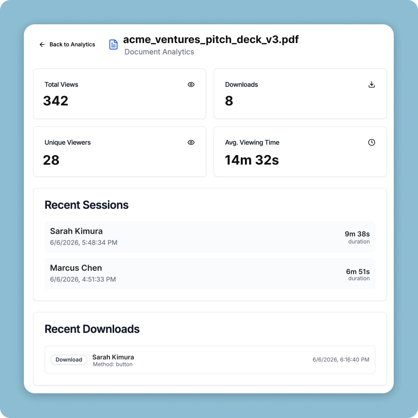
Task: Click the Recent Downloads heading
Action: (92, 329)
